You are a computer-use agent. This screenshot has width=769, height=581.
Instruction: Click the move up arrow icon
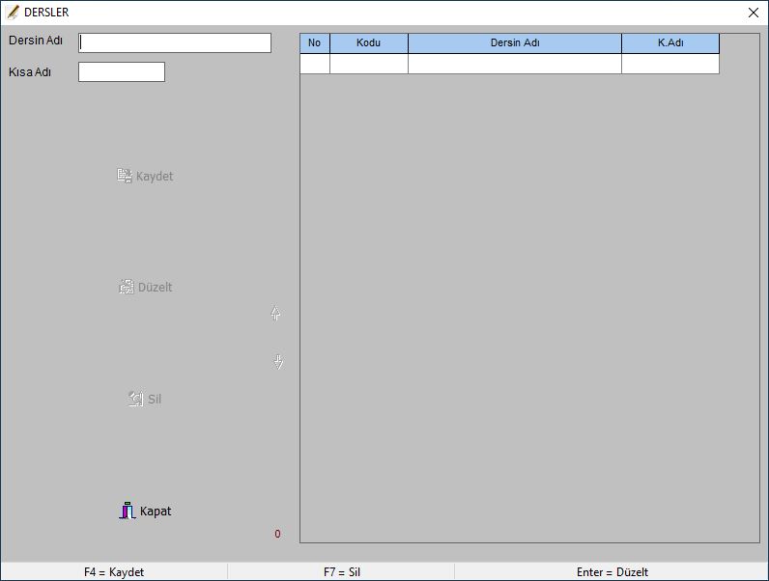click(275, 313)
